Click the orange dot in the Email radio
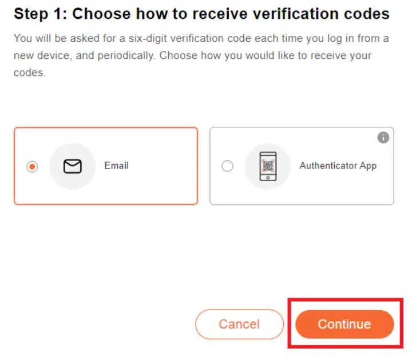Image resolution: width=412 pixels, height=357 pixels. (33, 166)
